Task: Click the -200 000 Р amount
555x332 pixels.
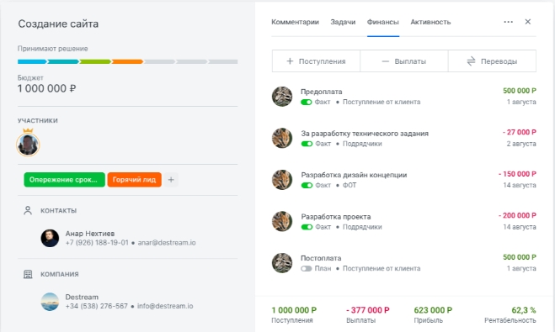Action: [517, 215]
